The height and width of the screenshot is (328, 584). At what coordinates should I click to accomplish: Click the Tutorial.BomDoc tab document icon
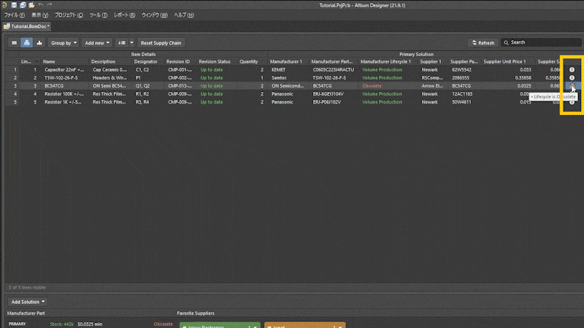7,26
